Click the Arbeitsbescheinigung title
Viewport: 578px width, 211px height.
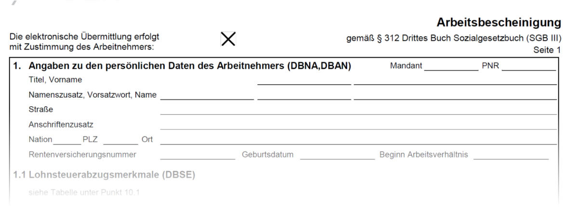(x=499, y=23)
